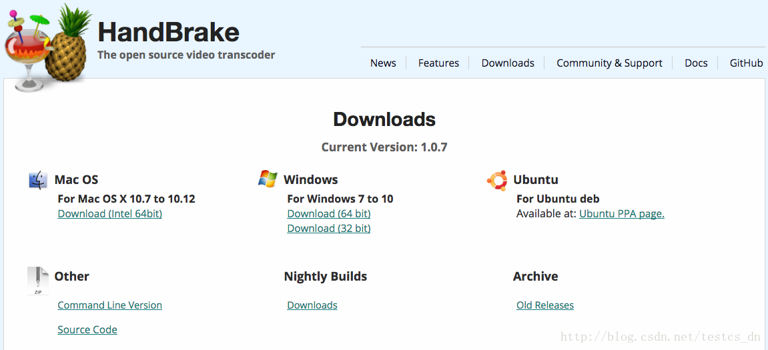Open the News menu item

click(383, 63)
